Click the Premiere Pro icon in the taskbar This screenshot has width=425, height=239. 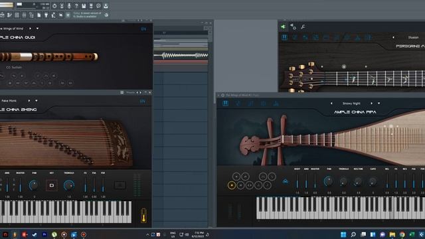[x=44, y=234]
